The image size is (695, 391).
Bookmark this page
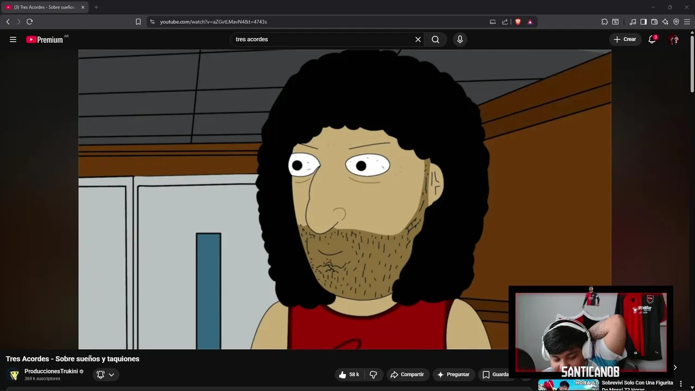(x=138, y=22)
